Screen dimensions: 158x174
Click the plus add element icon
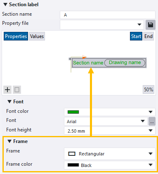pos(7,90)
